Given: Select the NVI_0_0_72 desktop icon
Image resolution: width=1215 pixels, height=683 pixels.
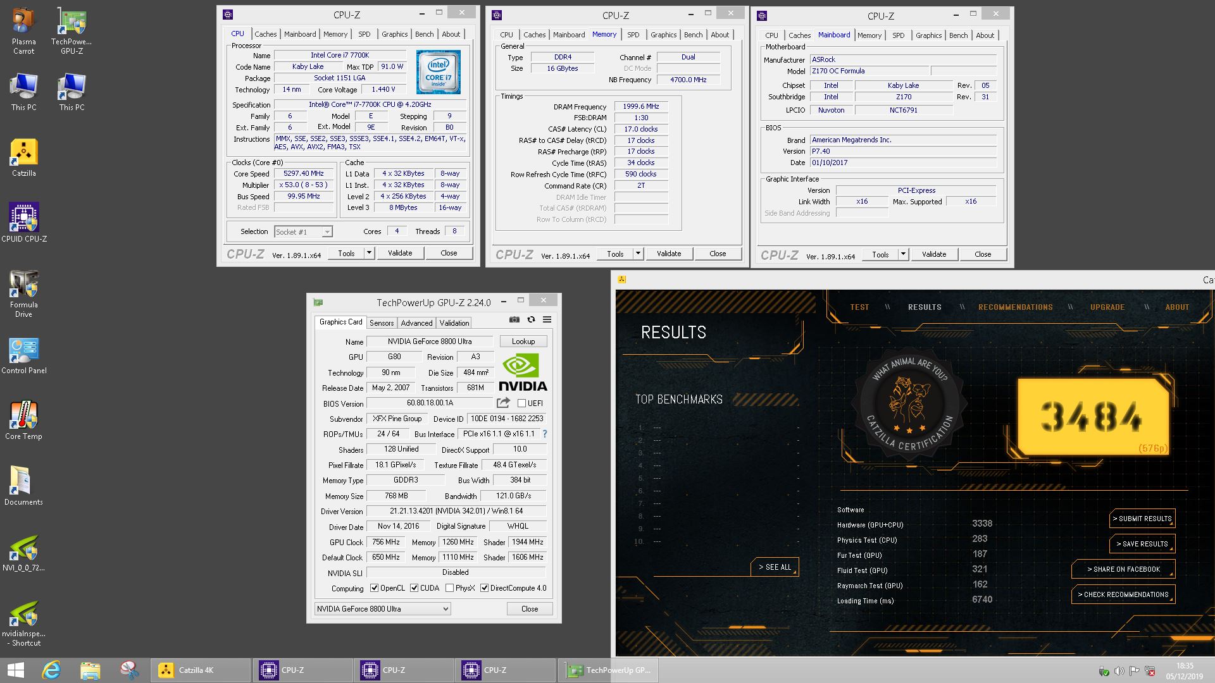Looking at the screenshot, I should tap(24, 554).
